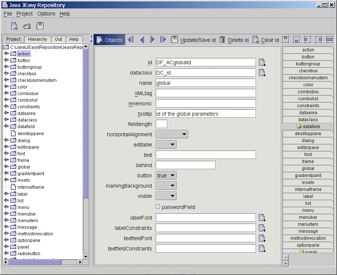Toggle the passwordField checkbox
This screenshot has height=275, width=337.
tap(158, 207)
